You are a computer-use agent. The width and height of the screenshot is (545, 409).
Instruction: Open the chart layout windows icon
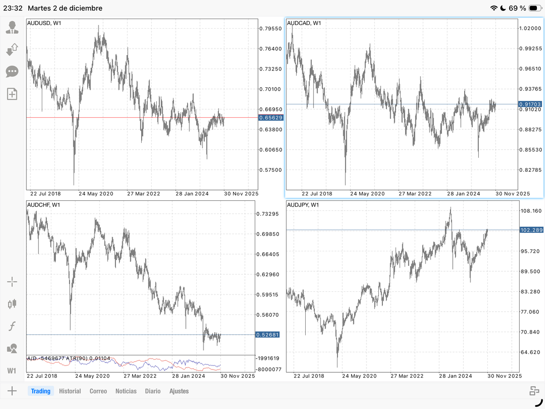(534, 391)
